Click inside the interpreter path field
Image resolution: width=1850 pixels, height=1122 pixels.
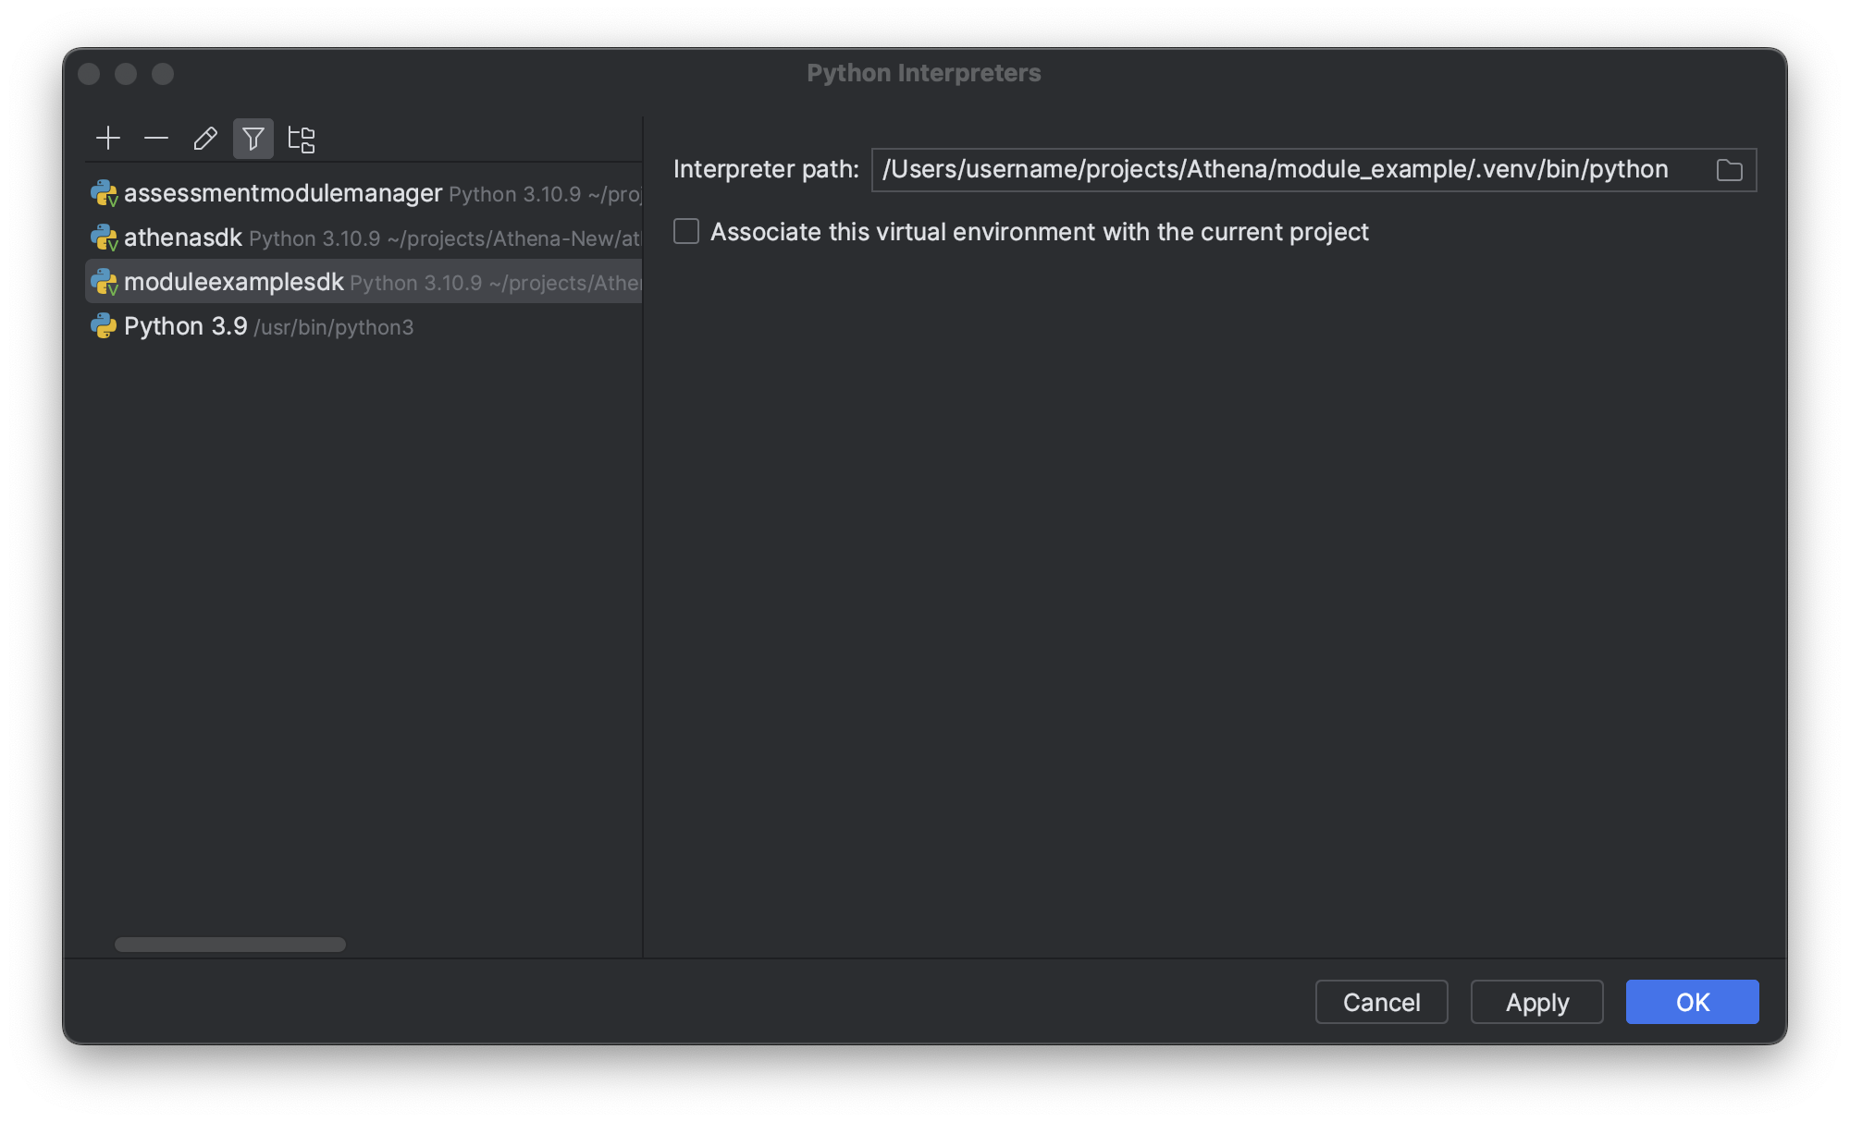pos(1276,169)
